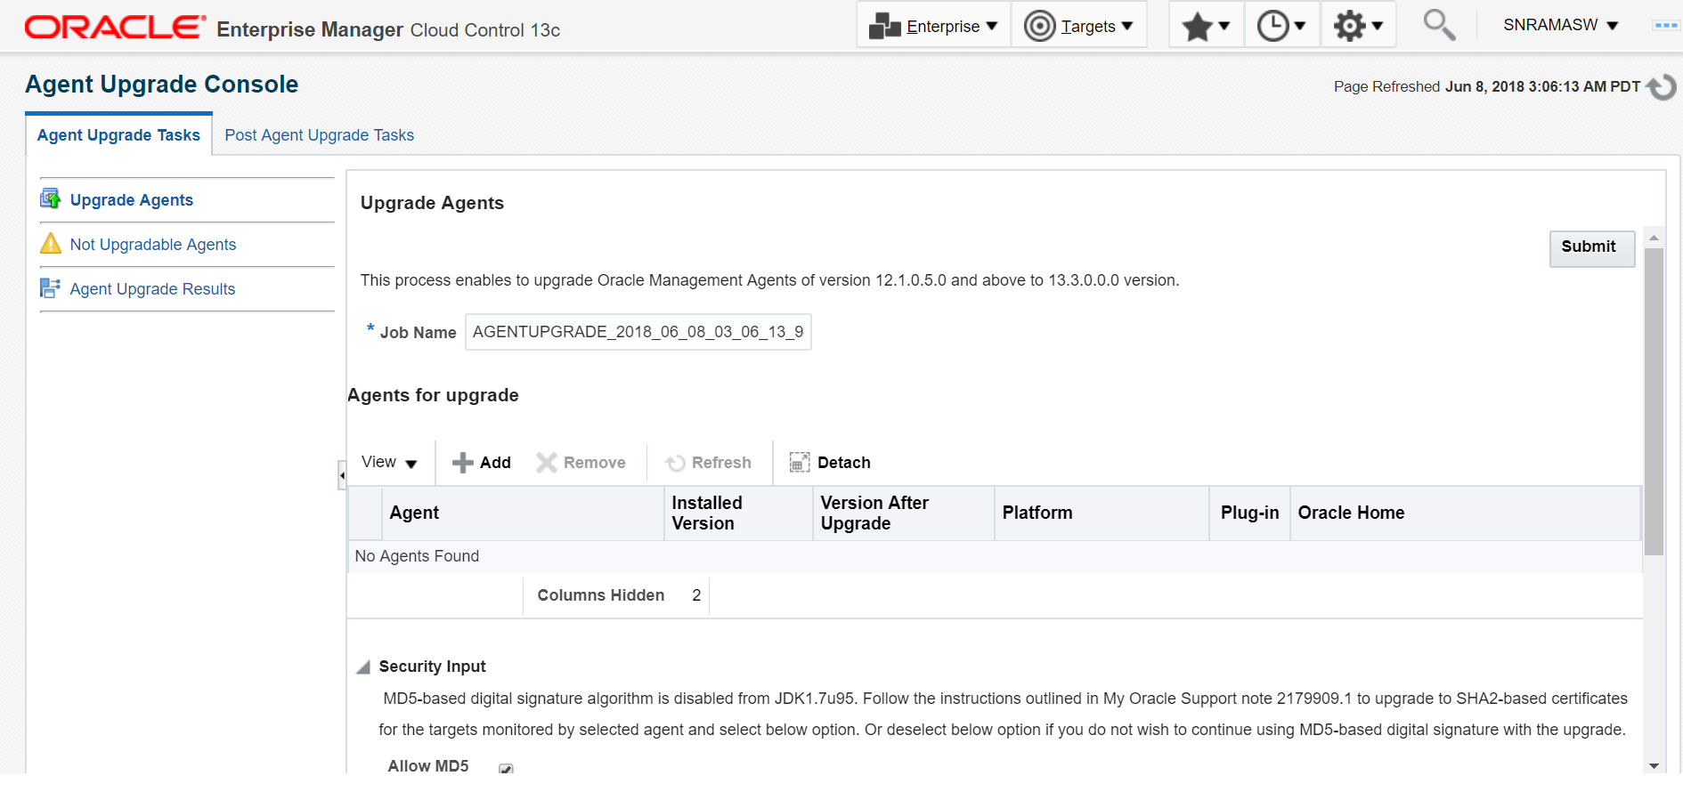Click the Oracle logo
The image size is (1683, 792).
click(115, 28)
